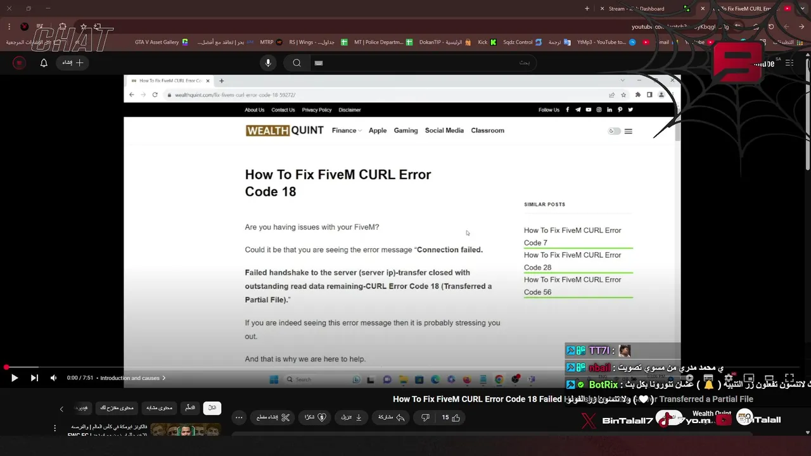
Task: Share the video with مشاركة button
Action: [392, 417]
